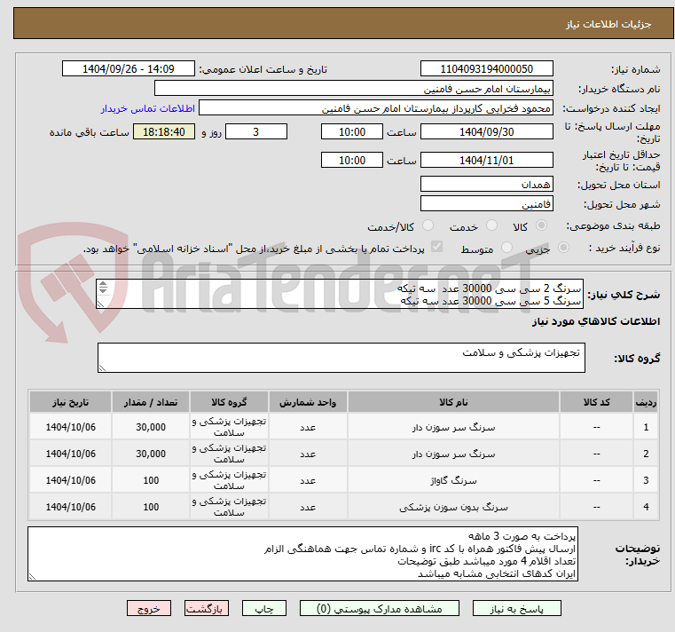This screenshot has height=632, width=675.
Task: Click quantity 100 in row 4
Action: pyautogui.click(x=151, y=508)
